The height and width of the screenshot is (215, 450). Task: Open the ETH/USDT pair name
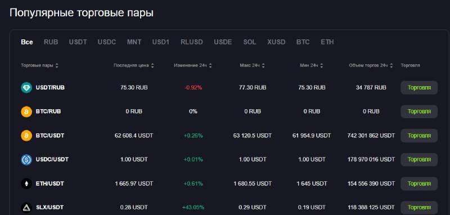50,183
